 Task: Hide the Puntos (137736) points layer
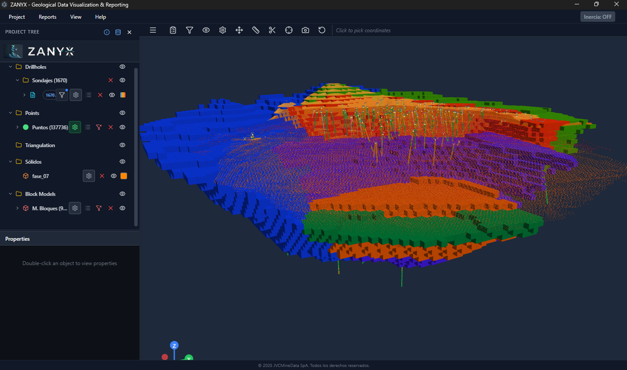(122, 127)
